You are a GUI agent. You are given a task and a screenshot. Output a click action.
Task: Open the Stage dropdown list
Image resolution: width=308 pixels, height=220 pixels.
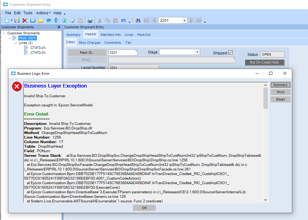coord(197,52)
